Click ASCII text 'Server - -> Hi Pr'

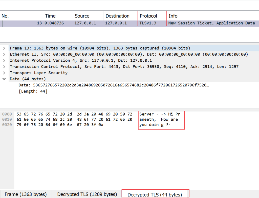pyautogui.click(x=160, y=114)
